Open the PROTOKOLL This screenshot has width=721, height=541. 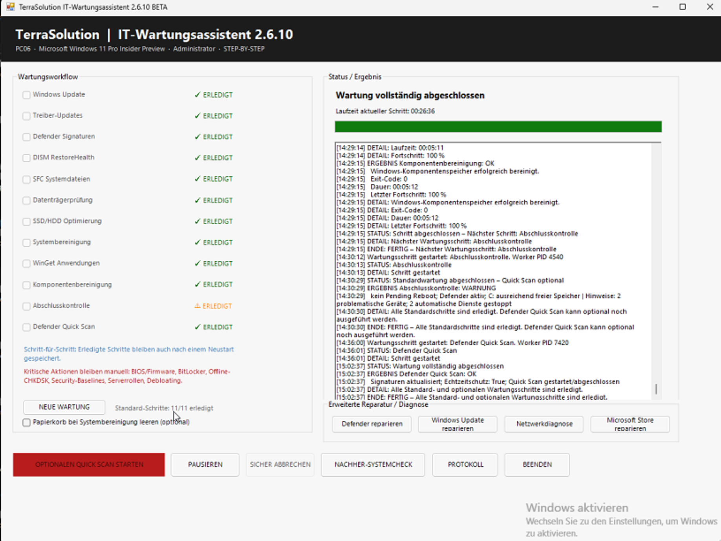click(465, 464)
